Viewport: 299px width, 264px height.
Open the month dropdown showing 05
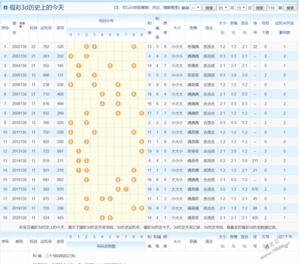(x=222, y=8)
